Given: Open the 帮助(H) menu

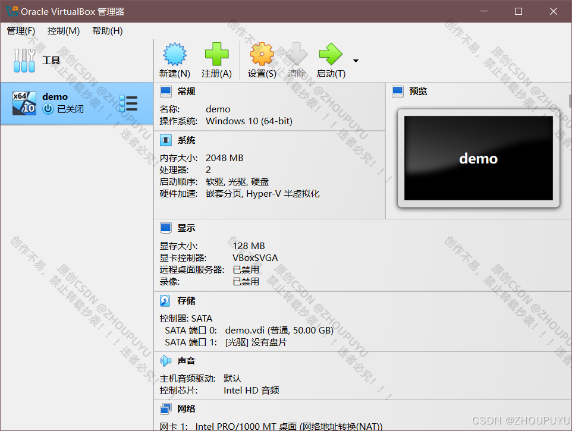Looking at the screenshot, I should pyautogui.click(x=107, y=31).
